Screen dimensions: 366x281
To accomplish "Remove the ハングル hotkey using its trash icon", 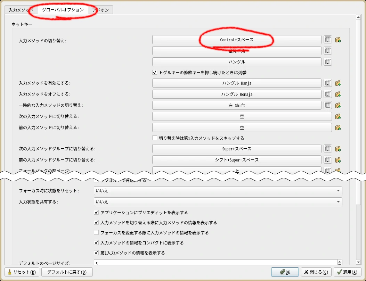I will pos(327,62).
